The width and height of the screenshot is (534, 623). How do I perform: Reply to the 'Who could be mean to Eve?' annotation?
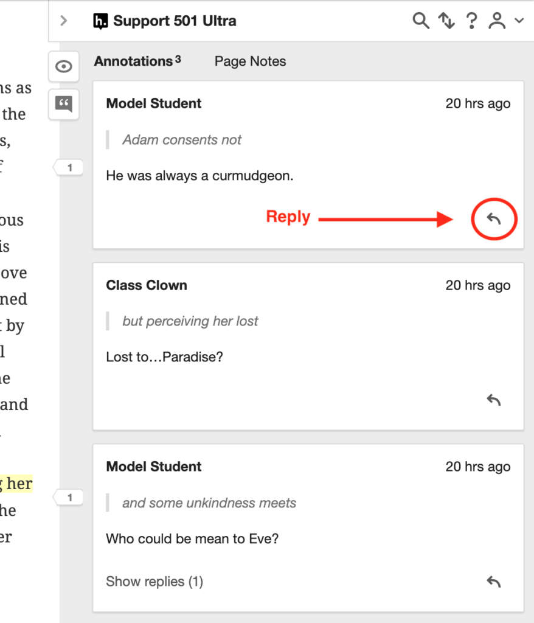click(493, 582)
